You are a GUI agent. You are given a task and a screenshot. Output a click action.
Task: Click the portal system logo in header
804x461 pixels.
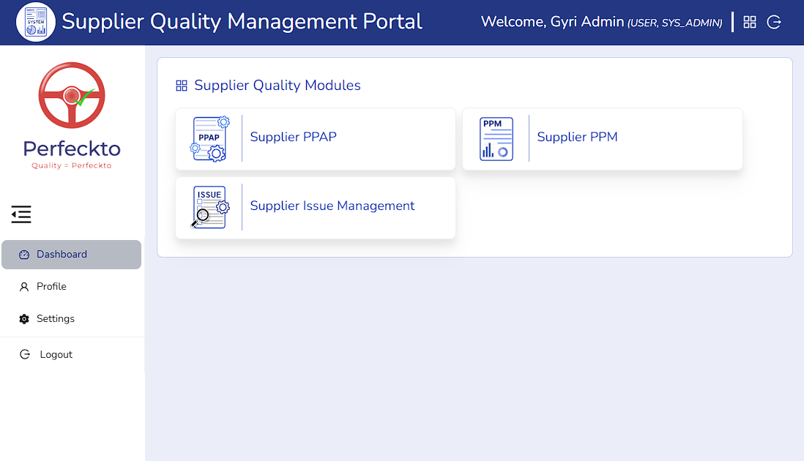pos(35,22)
